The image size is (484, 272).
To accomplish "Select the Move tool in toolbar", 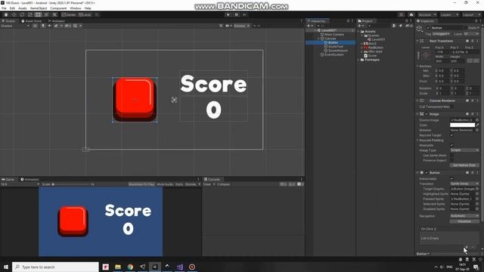I will 14,15.
